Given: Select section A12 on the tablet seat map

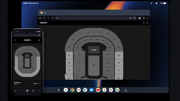Looking at the screenshot, I should tap(108, 71).
